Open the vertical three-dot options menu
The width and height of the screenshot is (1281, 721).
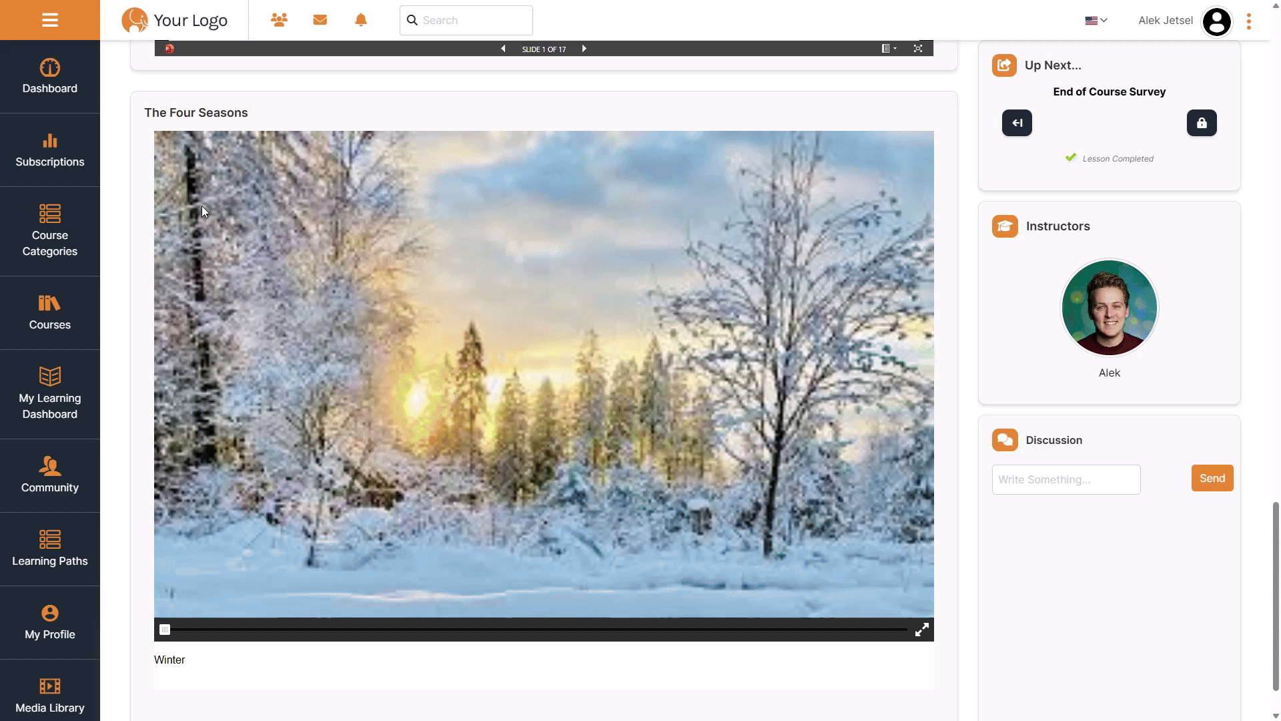click(x=1249, y=21)
